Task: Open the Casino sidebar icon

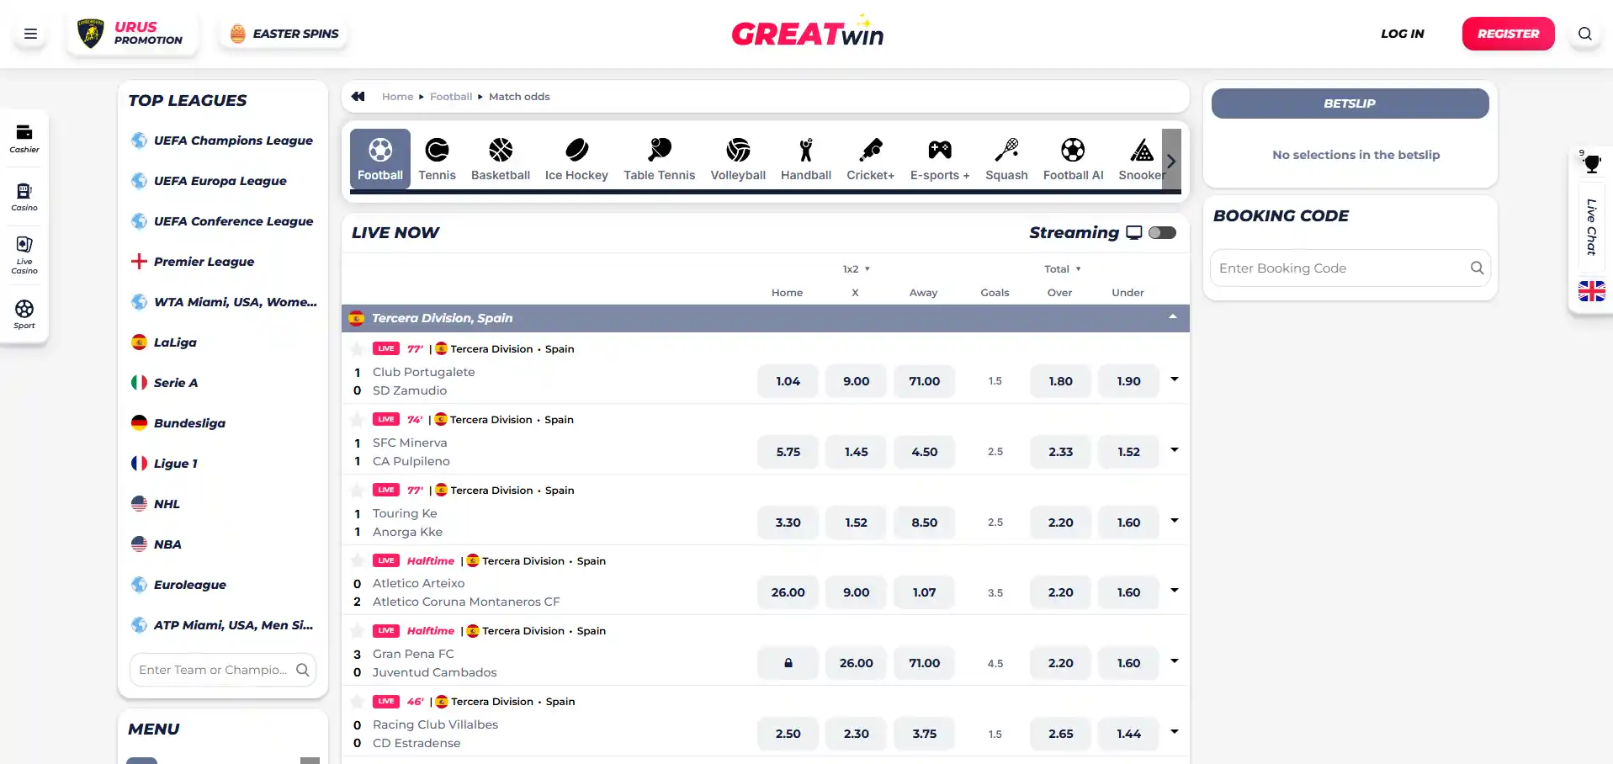Action: pyautogui.click(x=24, y=198)
